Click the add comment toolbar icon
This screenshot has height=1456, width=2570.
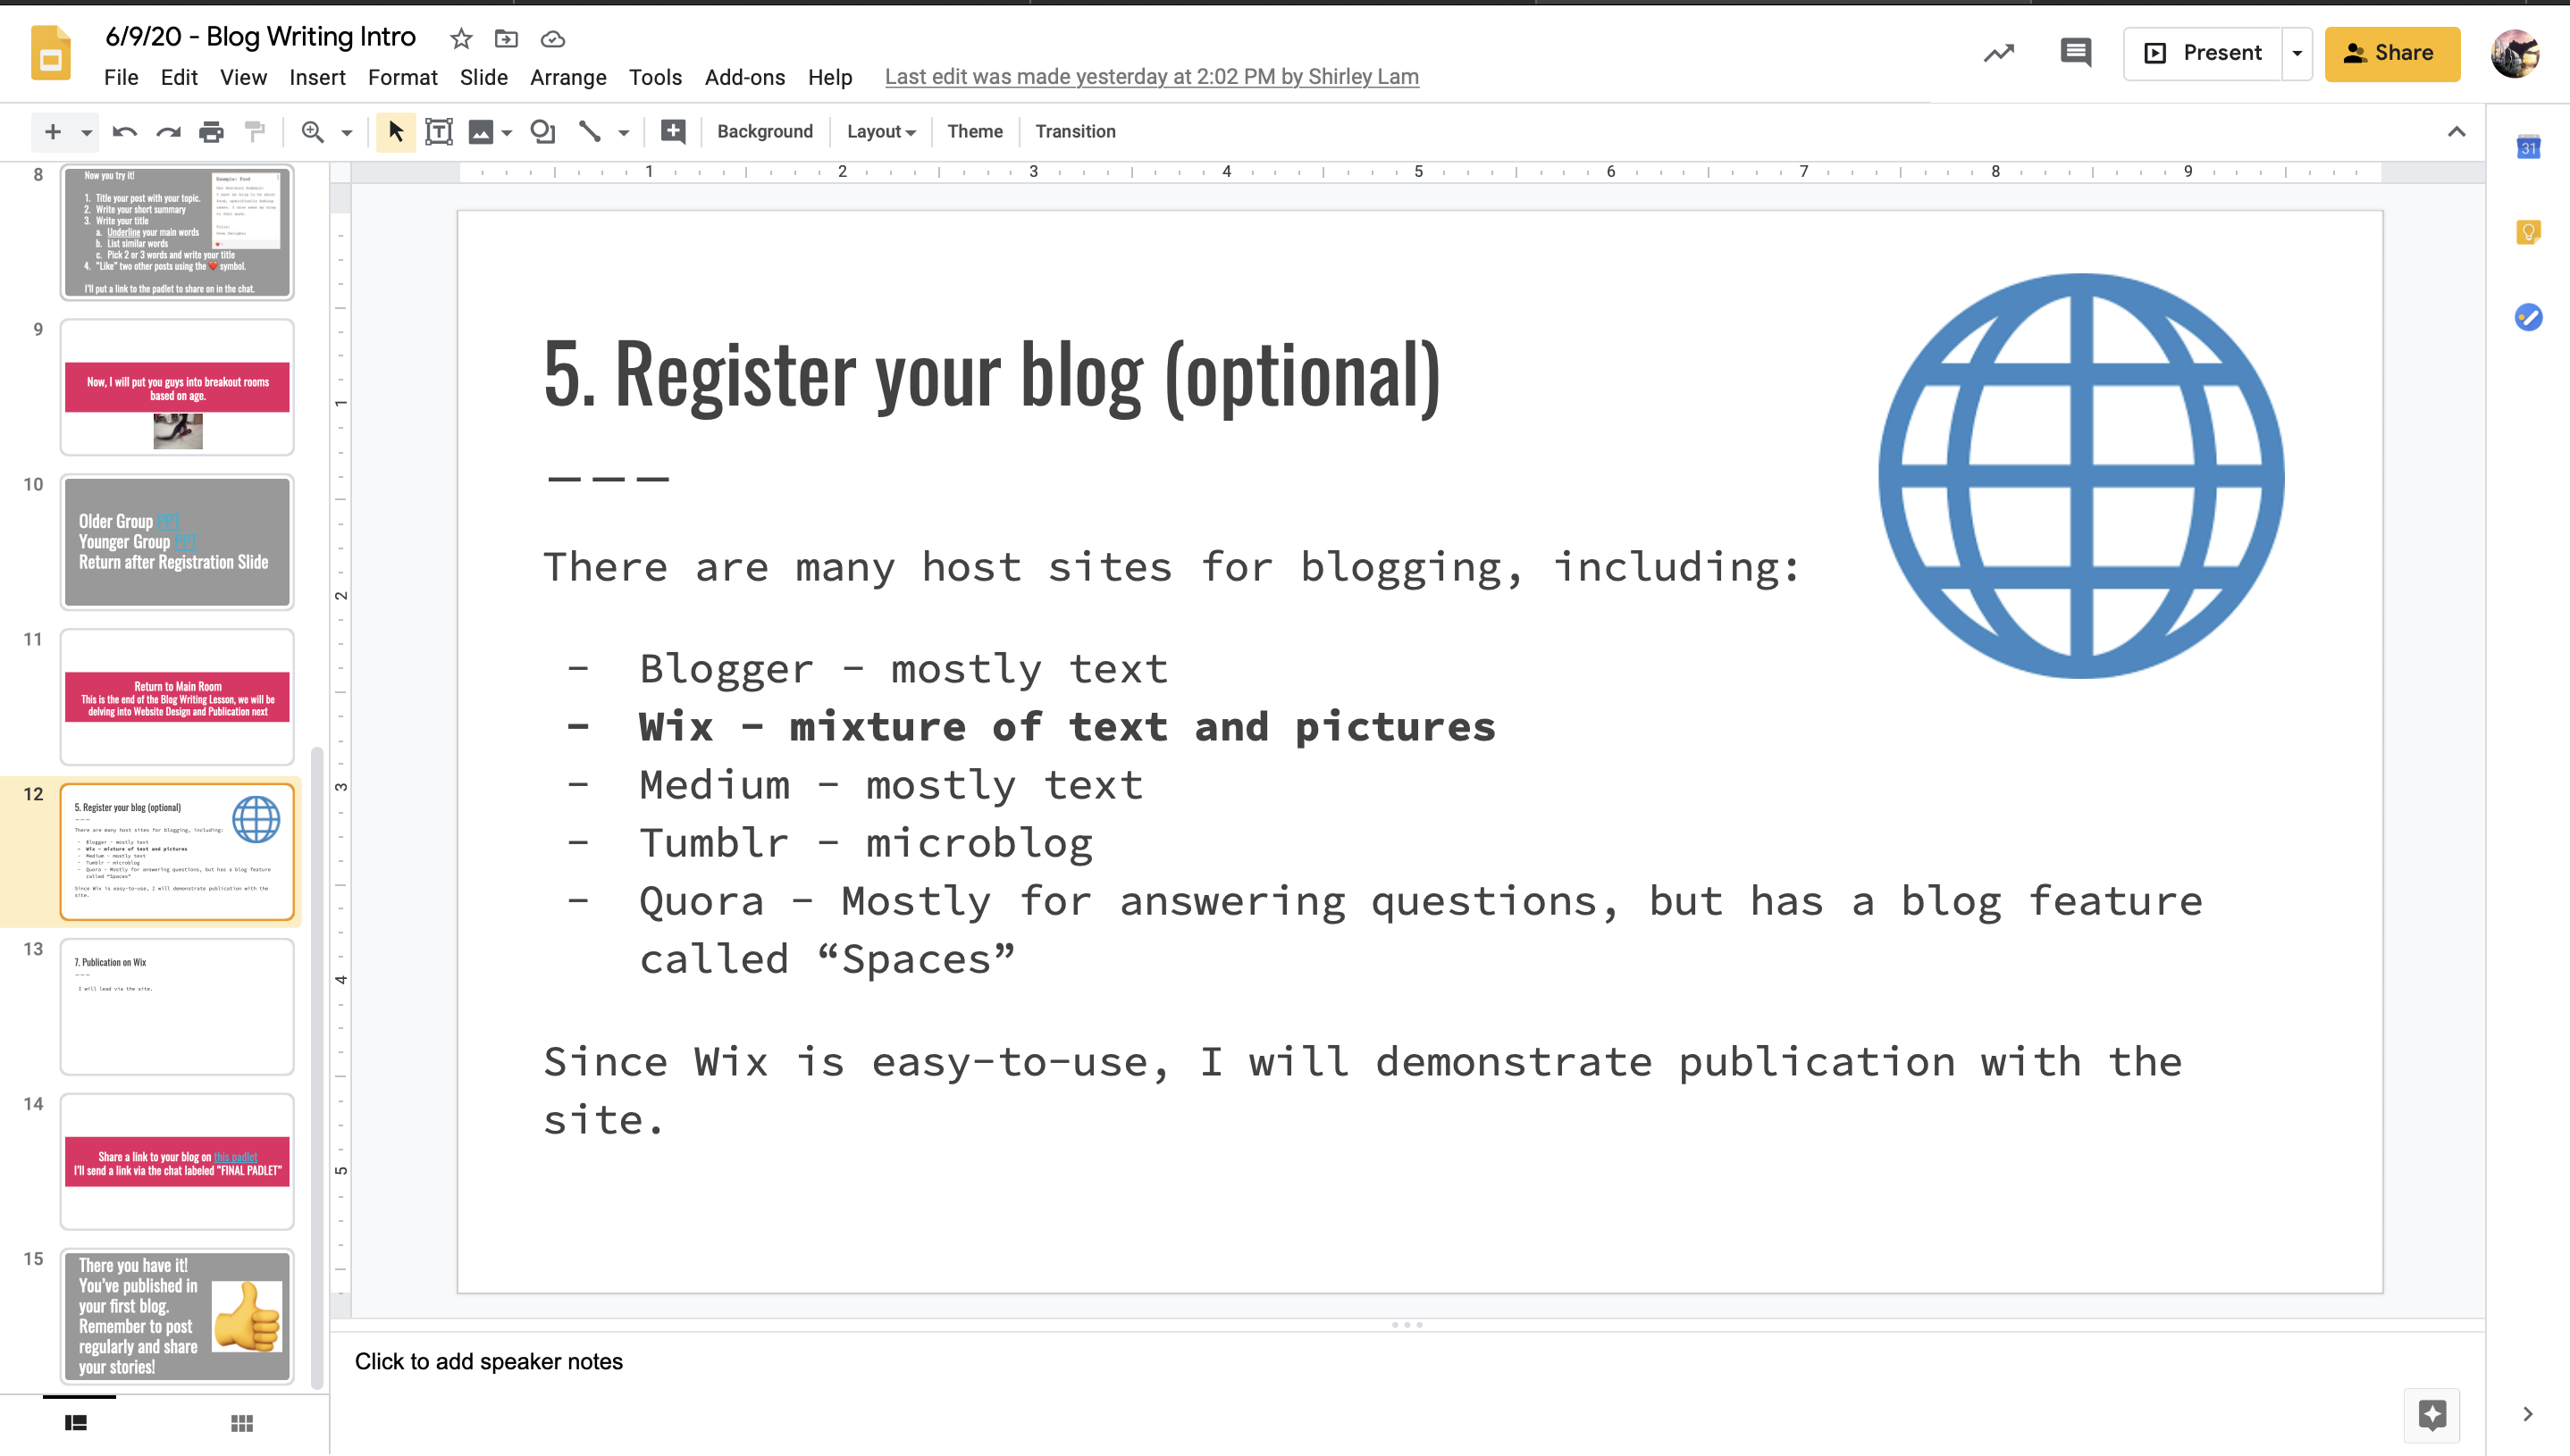pos(673,132)
